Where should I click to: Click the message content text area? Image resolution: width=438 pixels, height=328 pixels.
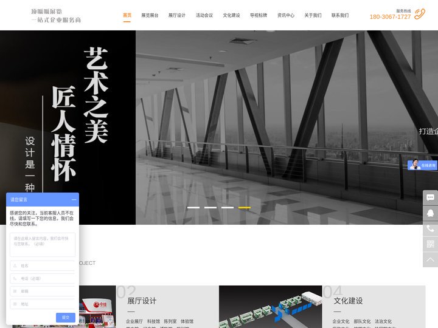click(x=43, y=245)
